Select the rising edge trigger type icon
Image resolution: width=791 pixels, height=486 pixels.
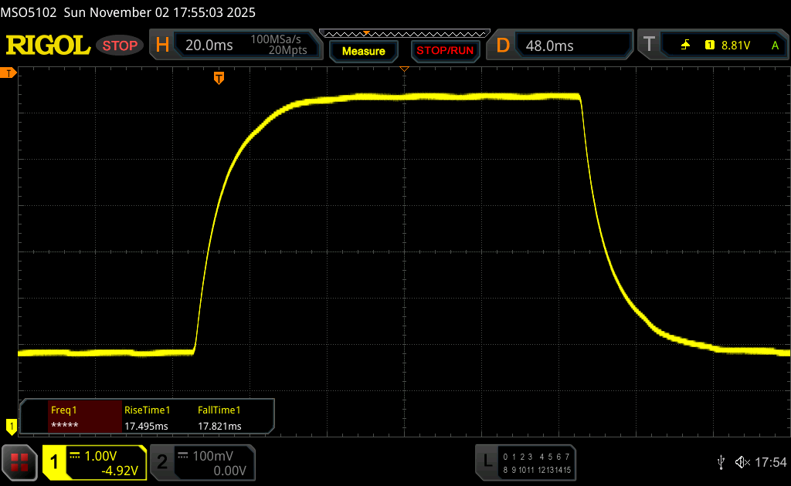pos(685,46)
